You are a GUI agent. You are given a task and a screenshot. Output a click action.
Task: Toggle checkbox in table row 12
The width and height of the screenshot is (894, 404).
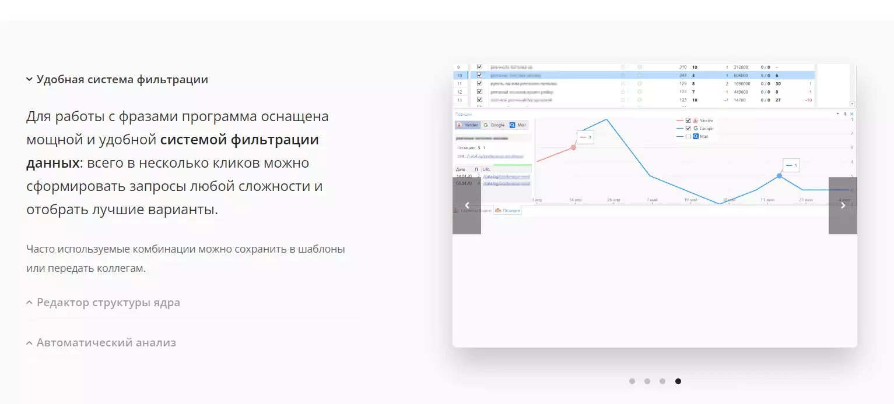[x=479, y=91]
